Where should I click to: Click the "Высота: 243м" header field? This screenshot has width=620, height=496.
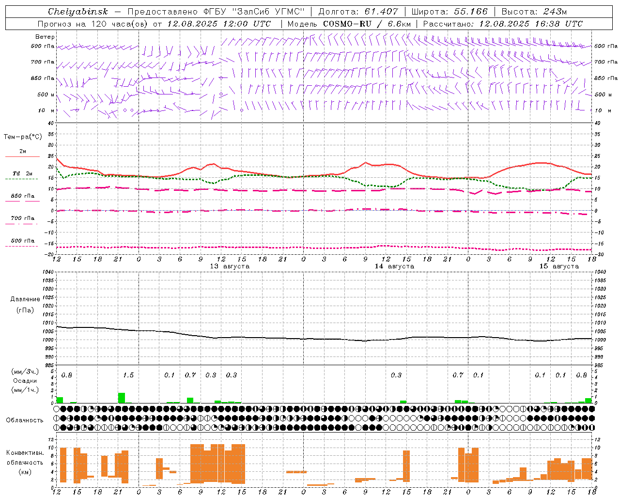click(x=534, y=12)
